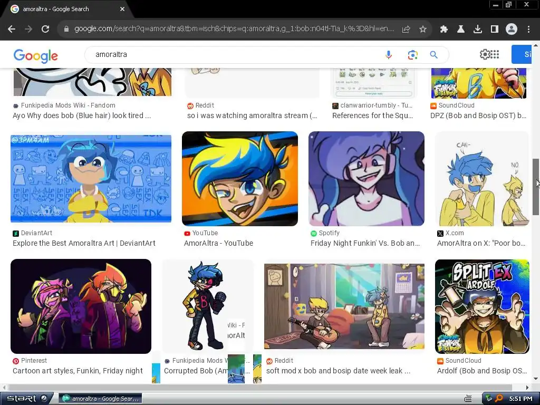Open 'AmorAltra on X' result link
This screenshot has height=405, width=540.
pos(481,243)
